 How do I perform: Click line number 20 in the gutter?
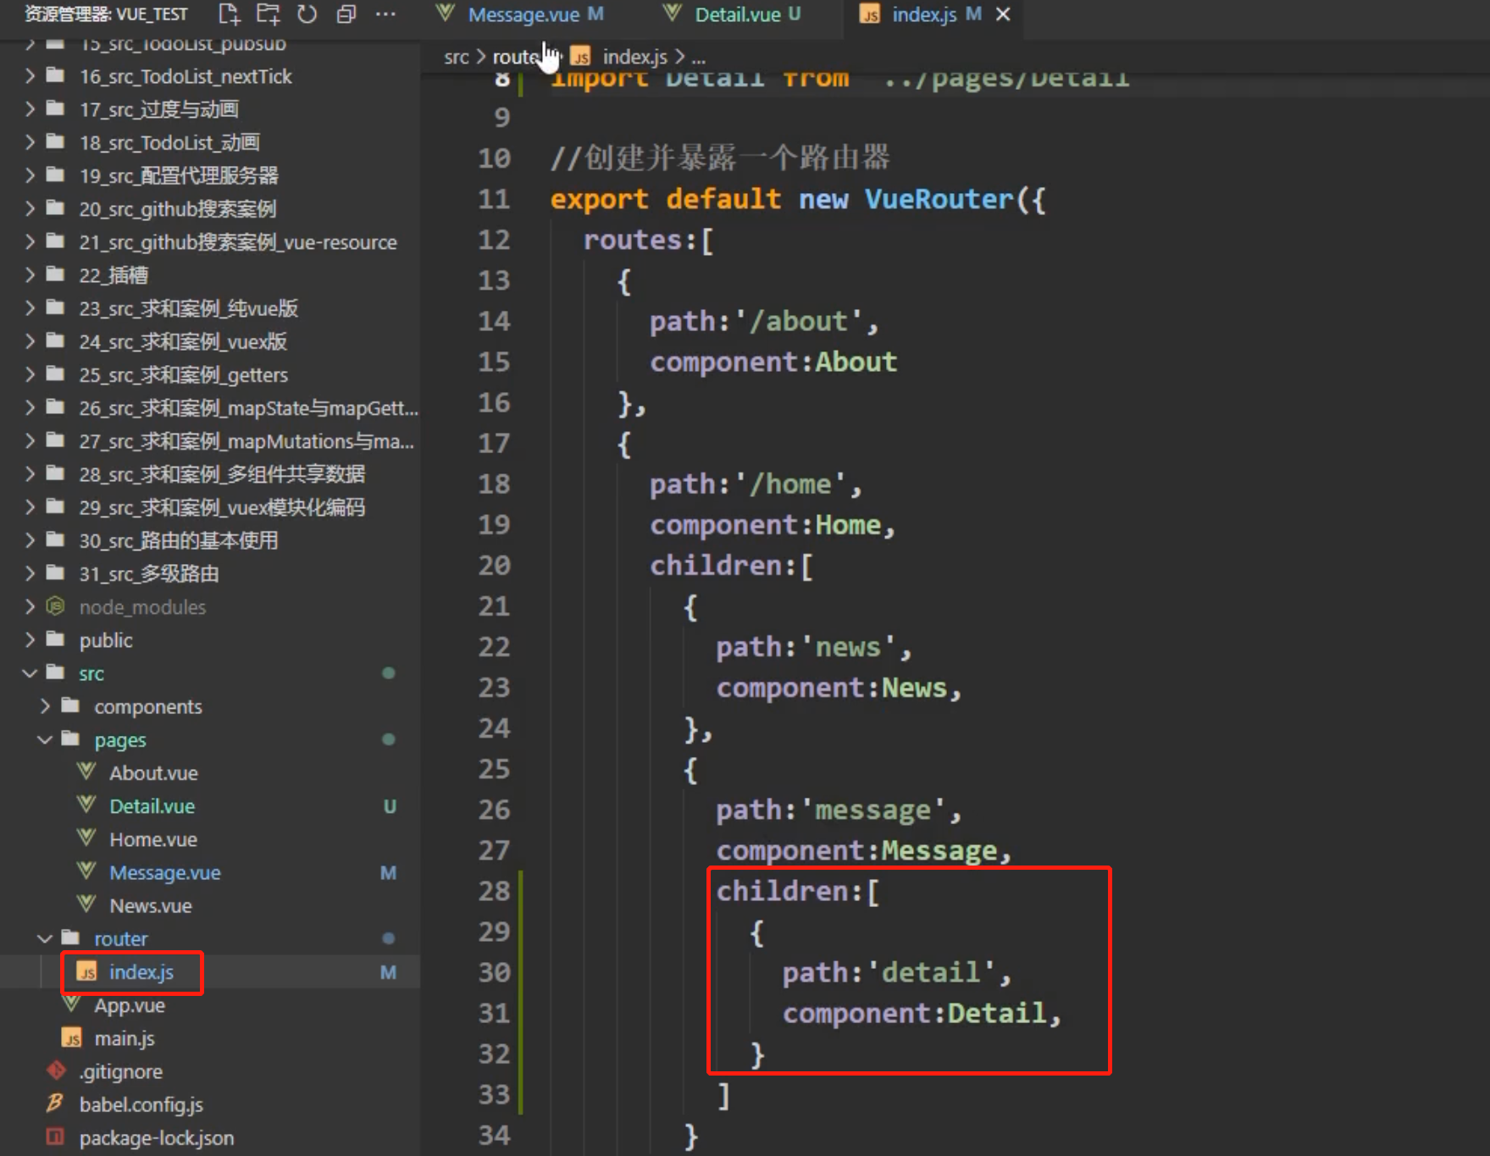[x=495, y=566]
